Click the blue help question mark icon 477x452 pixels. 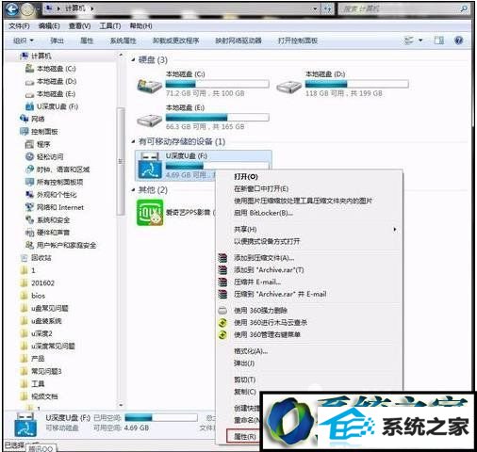click(x=458, y=40)
